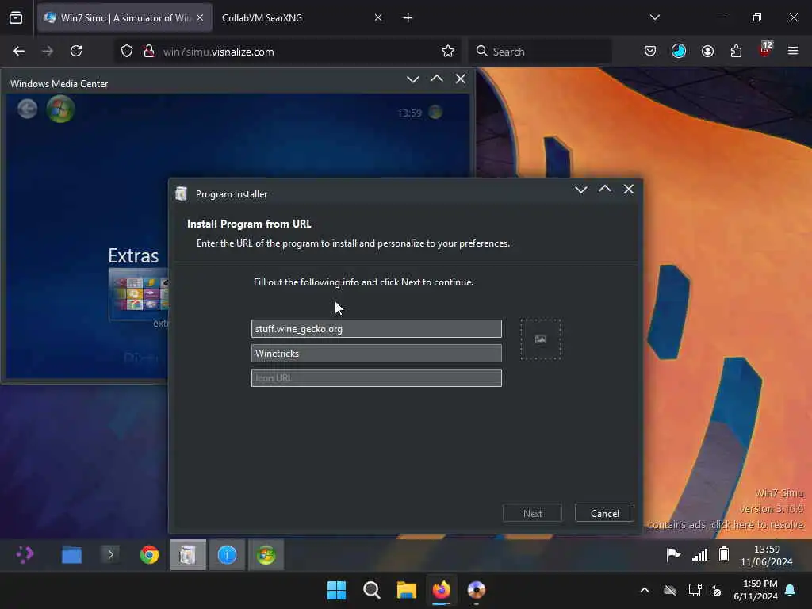Viewport: 812px width, 609px height.
Task: Open the blue info app in simulator taskbar
Action: pos(227,555)
